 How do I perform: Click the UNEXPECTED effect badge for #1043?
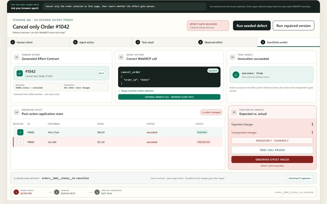[x=203, y=142]
